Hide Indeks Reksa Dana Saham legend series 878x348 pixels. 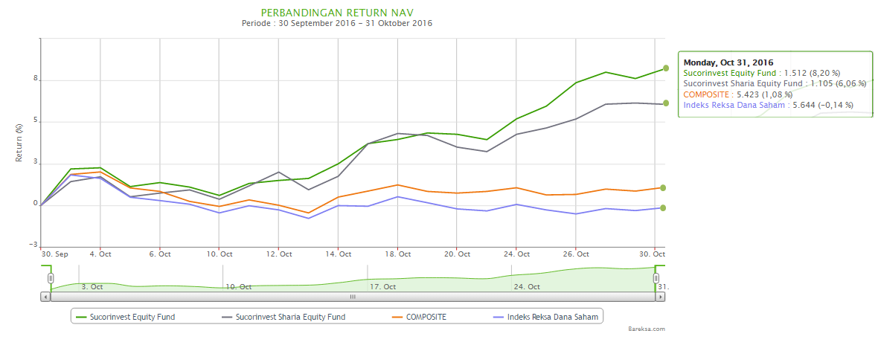(x=551, y=317)
